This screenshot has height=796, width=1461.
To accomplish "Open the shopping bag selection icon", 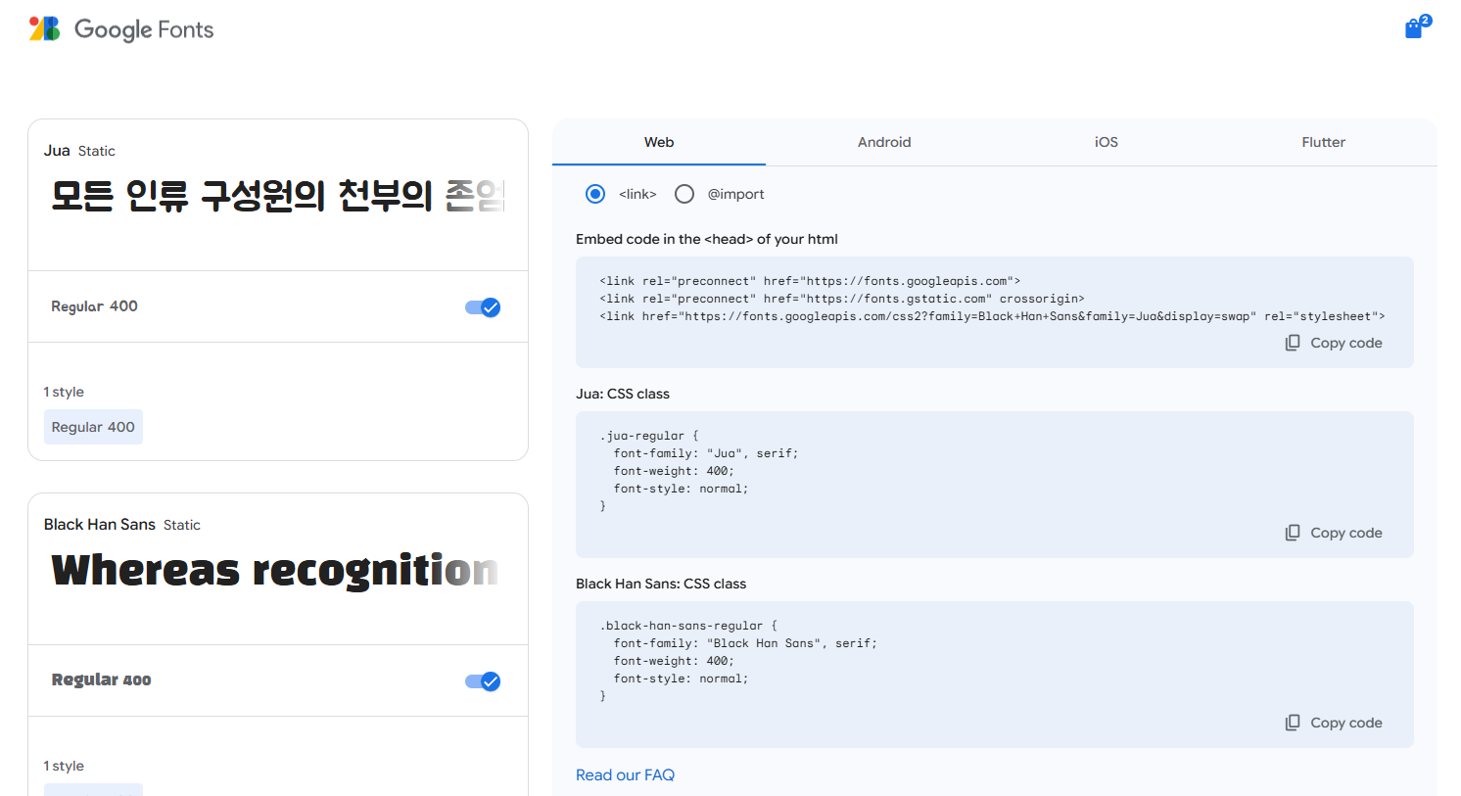I will click(x=1417, y=27).
